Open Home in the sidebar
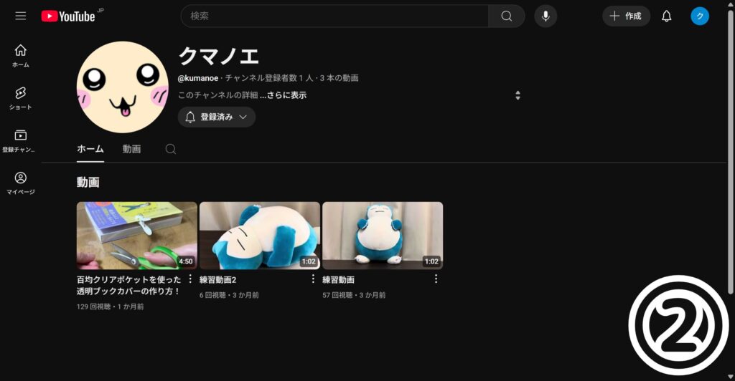Image resolution: width=735 pixels, height=381 pixels. [21, 56]
